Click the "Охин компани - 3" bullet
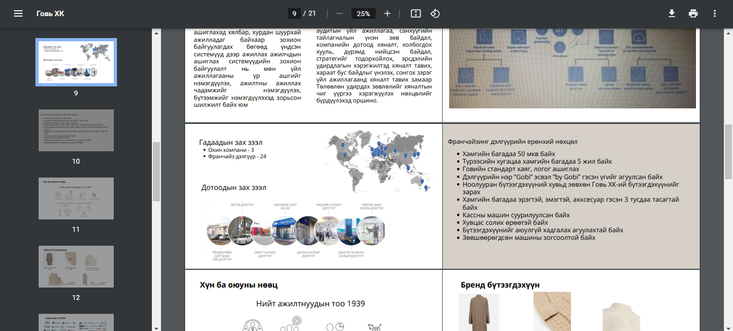Screen dimensions: 733x331 point(231,150)
